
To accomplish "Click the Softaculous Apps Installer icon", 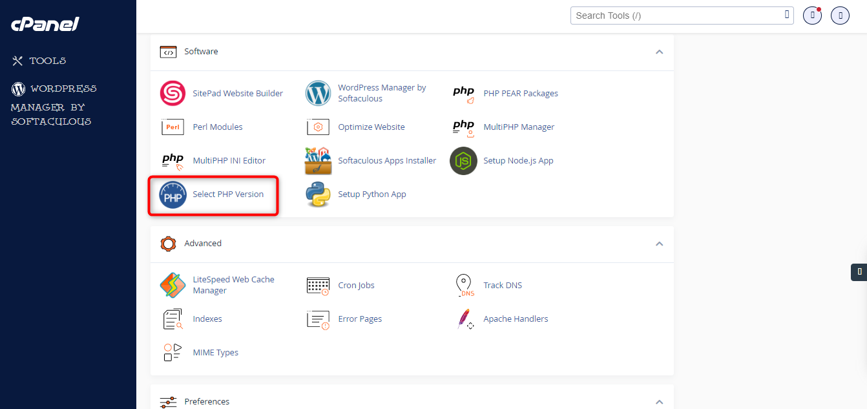I will (318, 161).
